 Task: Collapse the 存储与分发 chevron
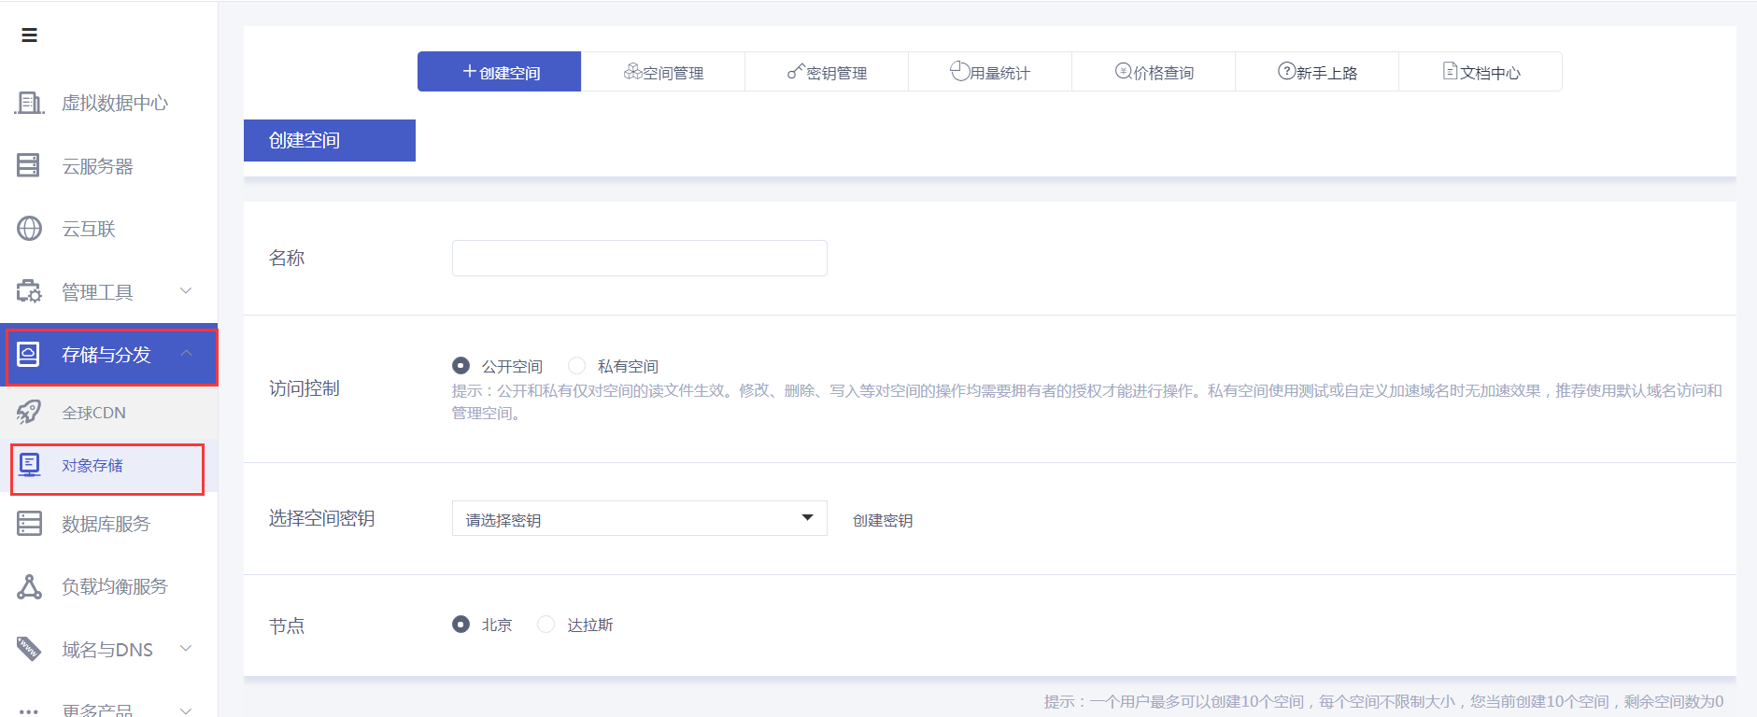186,353
